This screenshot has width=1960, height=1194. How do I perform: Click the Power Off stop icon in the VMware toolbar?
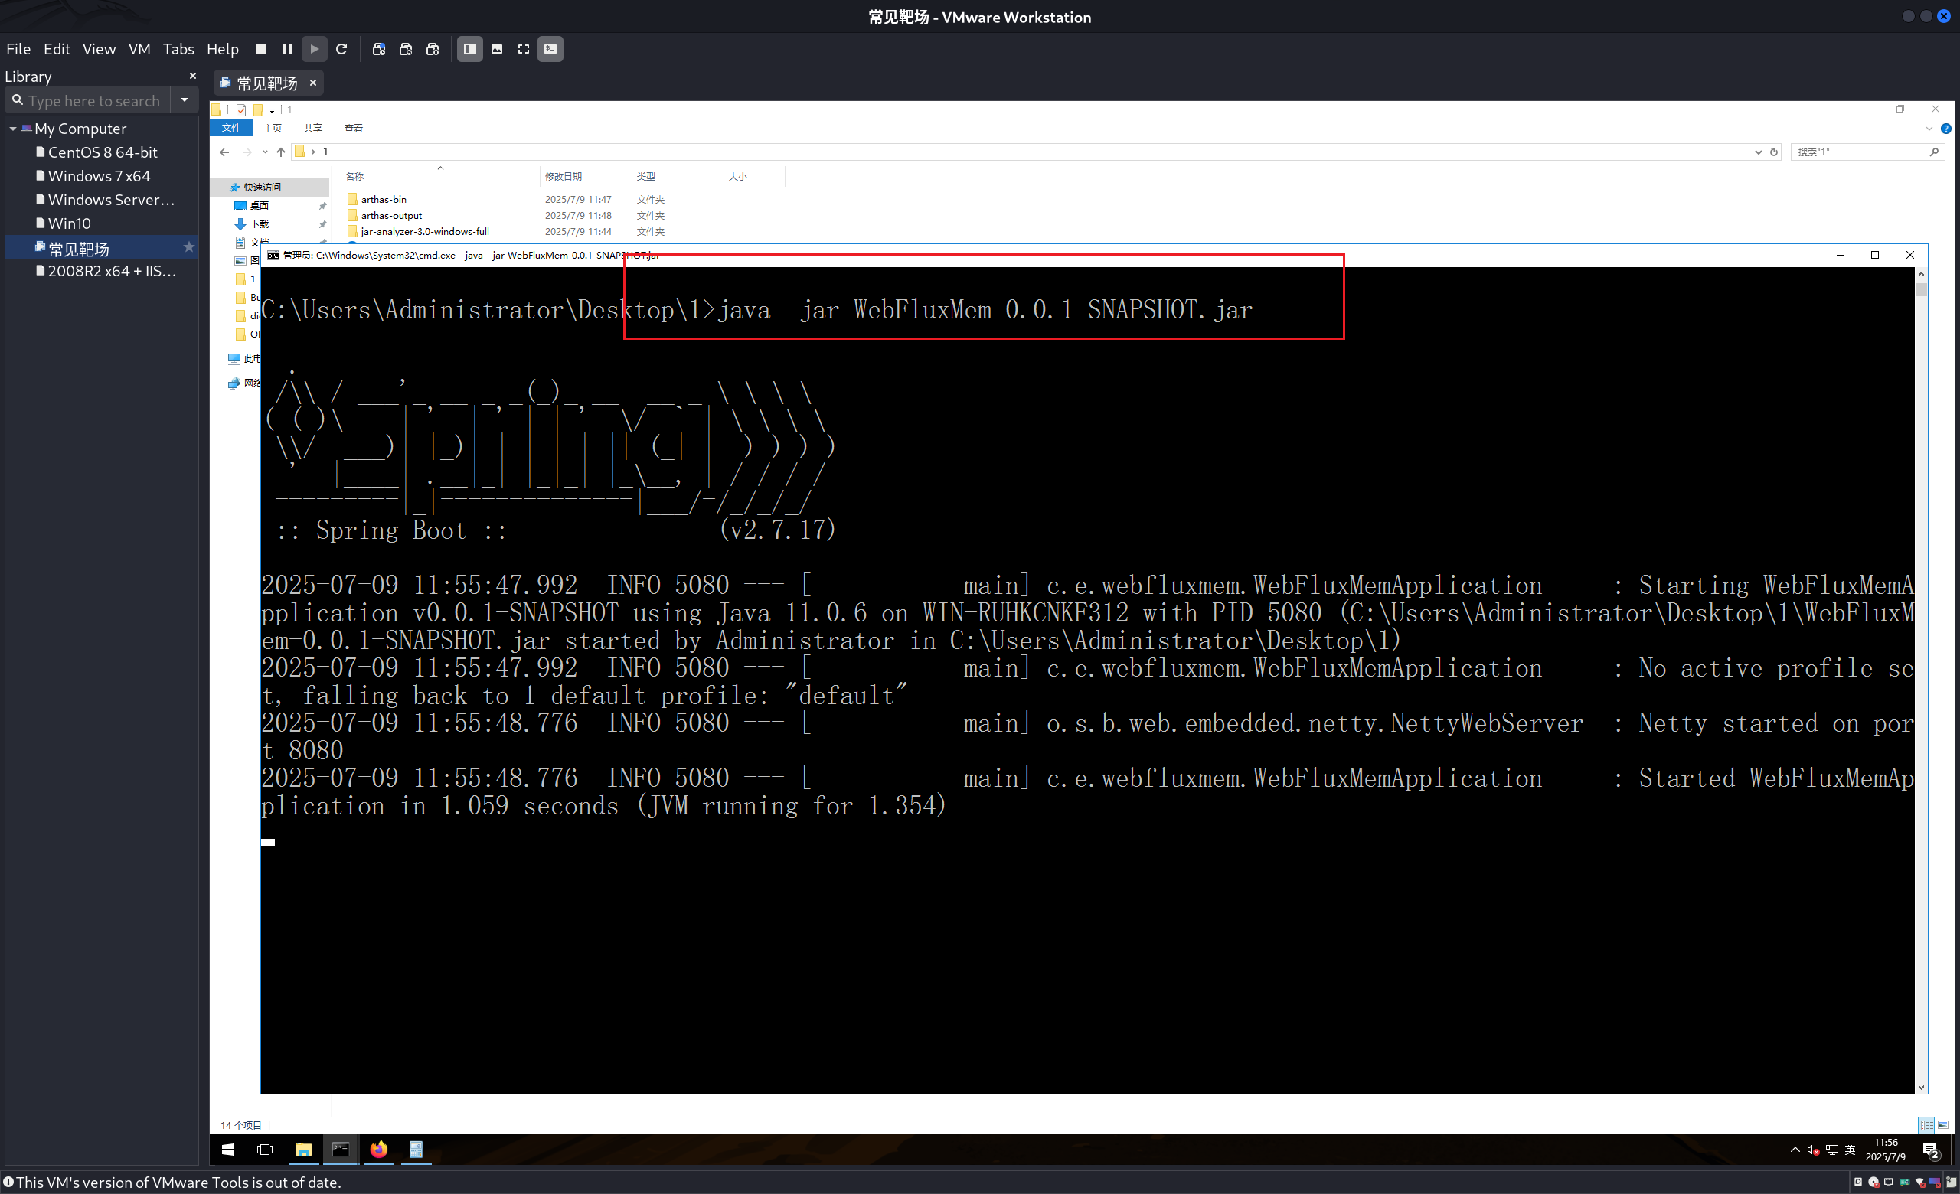click(x=261, y=49)
